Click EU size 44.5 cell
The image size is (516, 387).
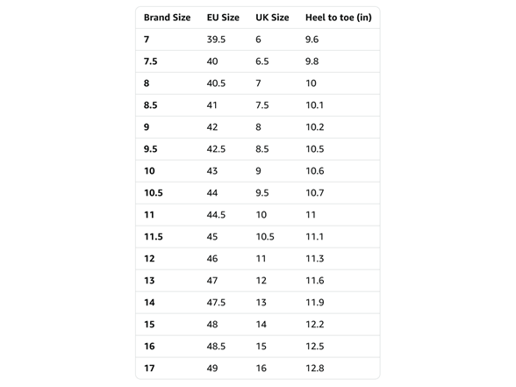pyautogui.click(x=216, y=215)
